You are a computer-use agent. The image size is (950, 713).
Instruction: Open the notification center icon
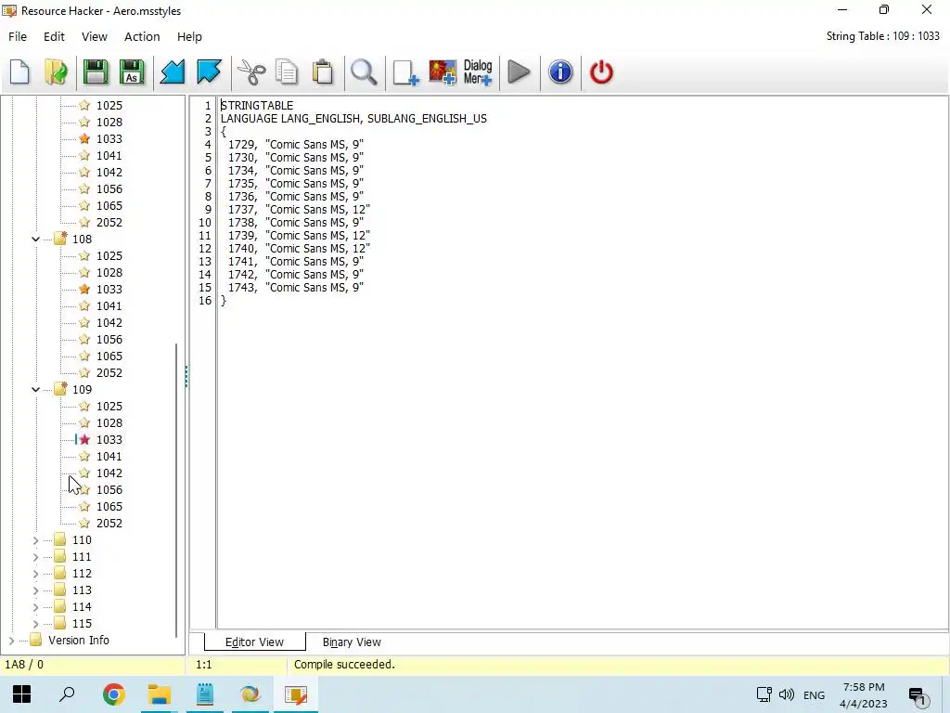(x=918, y=695)
